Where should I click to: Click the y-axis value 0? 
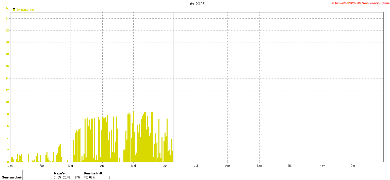click(x=8, y=162)
